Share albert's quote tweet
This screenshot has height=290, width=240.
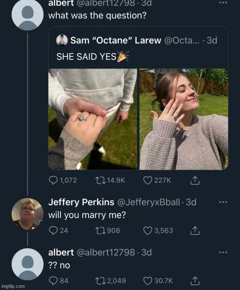click(x=195, y=181)
